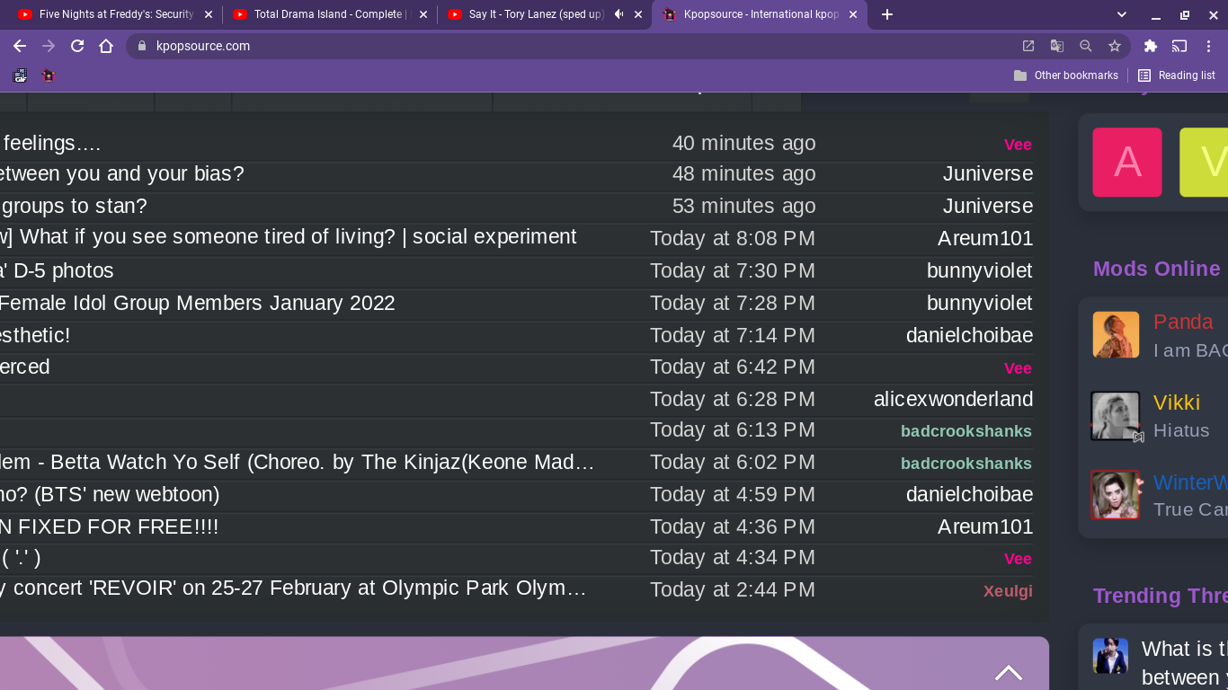The image size is (1228, 690).
Task: Click the browser forward arrow
Action: click(x=49, y=46)
